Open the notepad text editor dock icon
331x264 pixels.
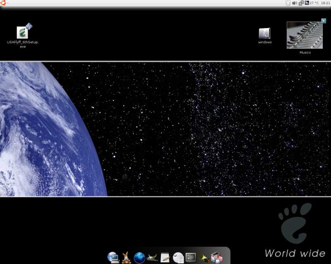tap(165, 257)
